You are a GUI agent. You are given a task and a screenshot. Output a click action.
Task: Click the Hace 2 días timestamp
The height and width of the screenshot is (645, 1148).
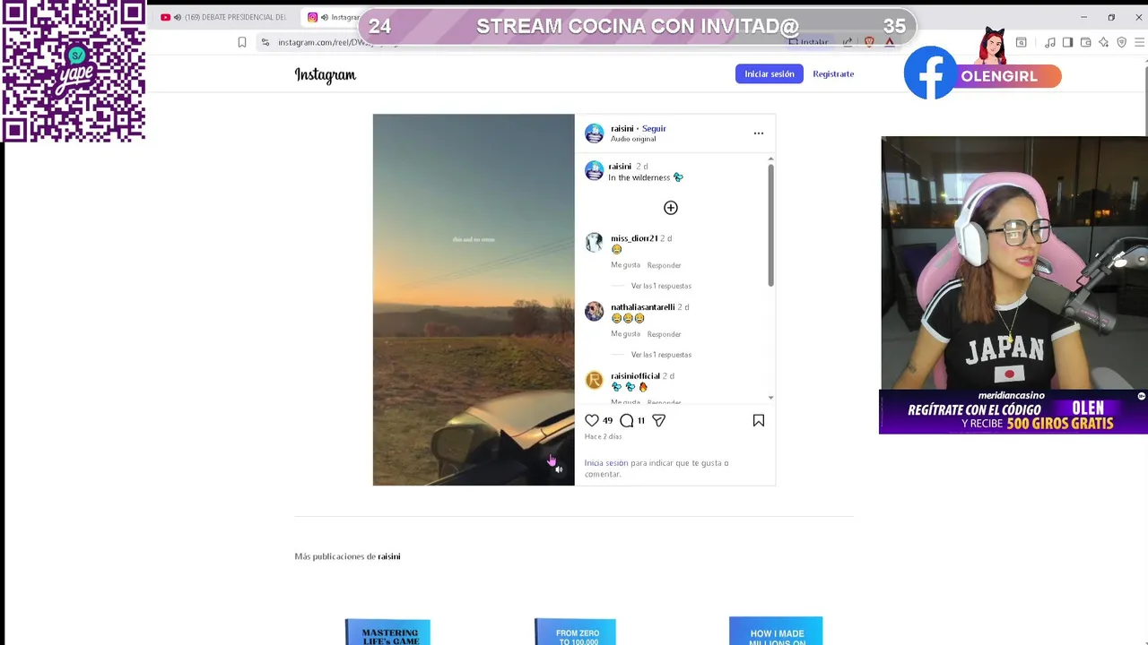click(x=603, y=436)
